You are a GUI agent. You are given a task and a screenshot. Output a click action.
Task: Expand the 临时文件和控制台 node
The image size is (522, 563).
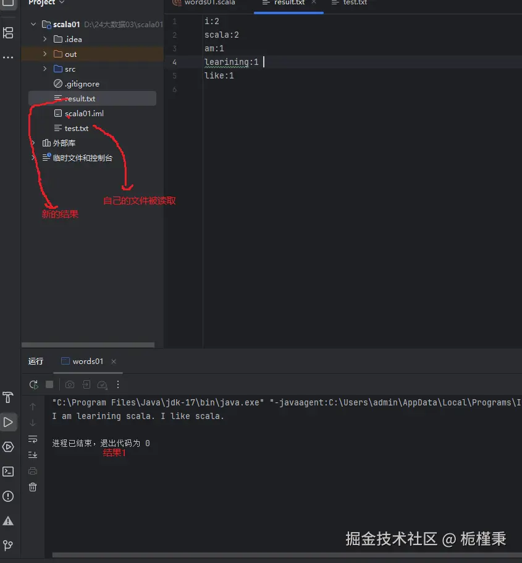point(33,158)
